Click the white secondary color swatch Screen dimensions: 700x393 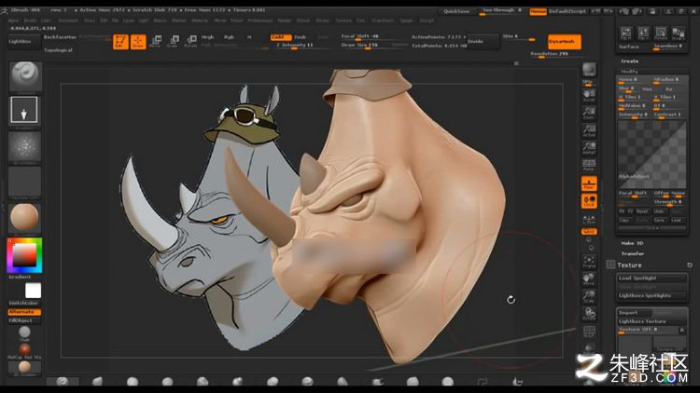click(33, 291)
